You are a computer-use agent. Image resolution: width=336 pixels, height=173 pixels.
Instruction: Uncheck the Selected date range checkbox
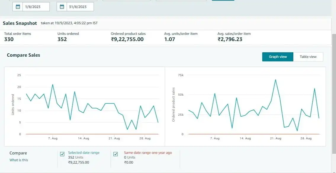(x=62, y=154)
